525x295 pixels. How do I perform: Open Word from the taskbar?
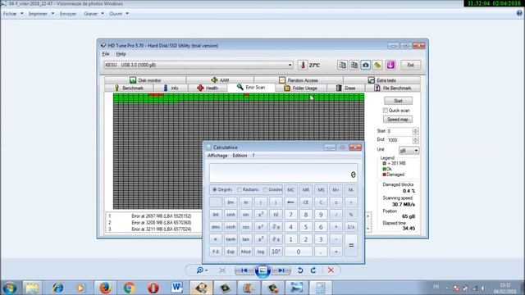click(x=177, y=288)
